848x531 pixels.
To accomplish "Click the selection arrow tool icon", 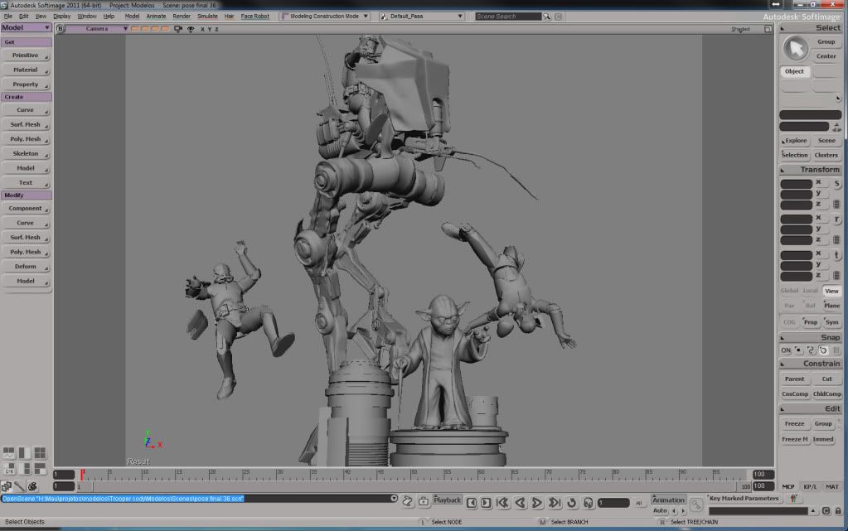I will [795, 49].
